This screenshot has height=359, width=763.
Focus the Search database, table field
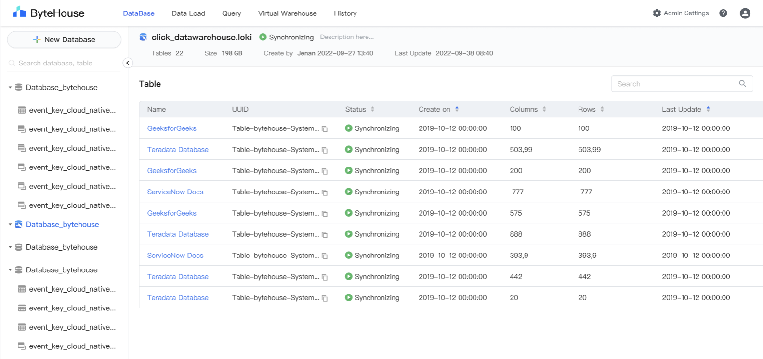pos(63,63)
